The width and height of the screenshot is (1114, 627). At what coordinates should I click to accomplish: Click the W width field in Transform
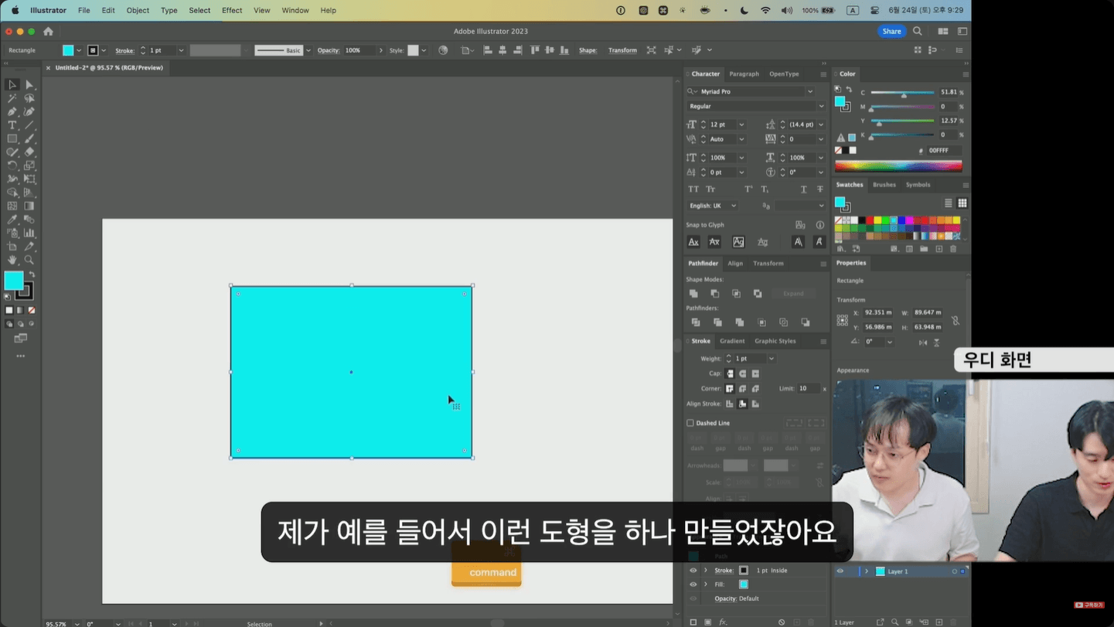pyautogui.click(x=928, y=312)
